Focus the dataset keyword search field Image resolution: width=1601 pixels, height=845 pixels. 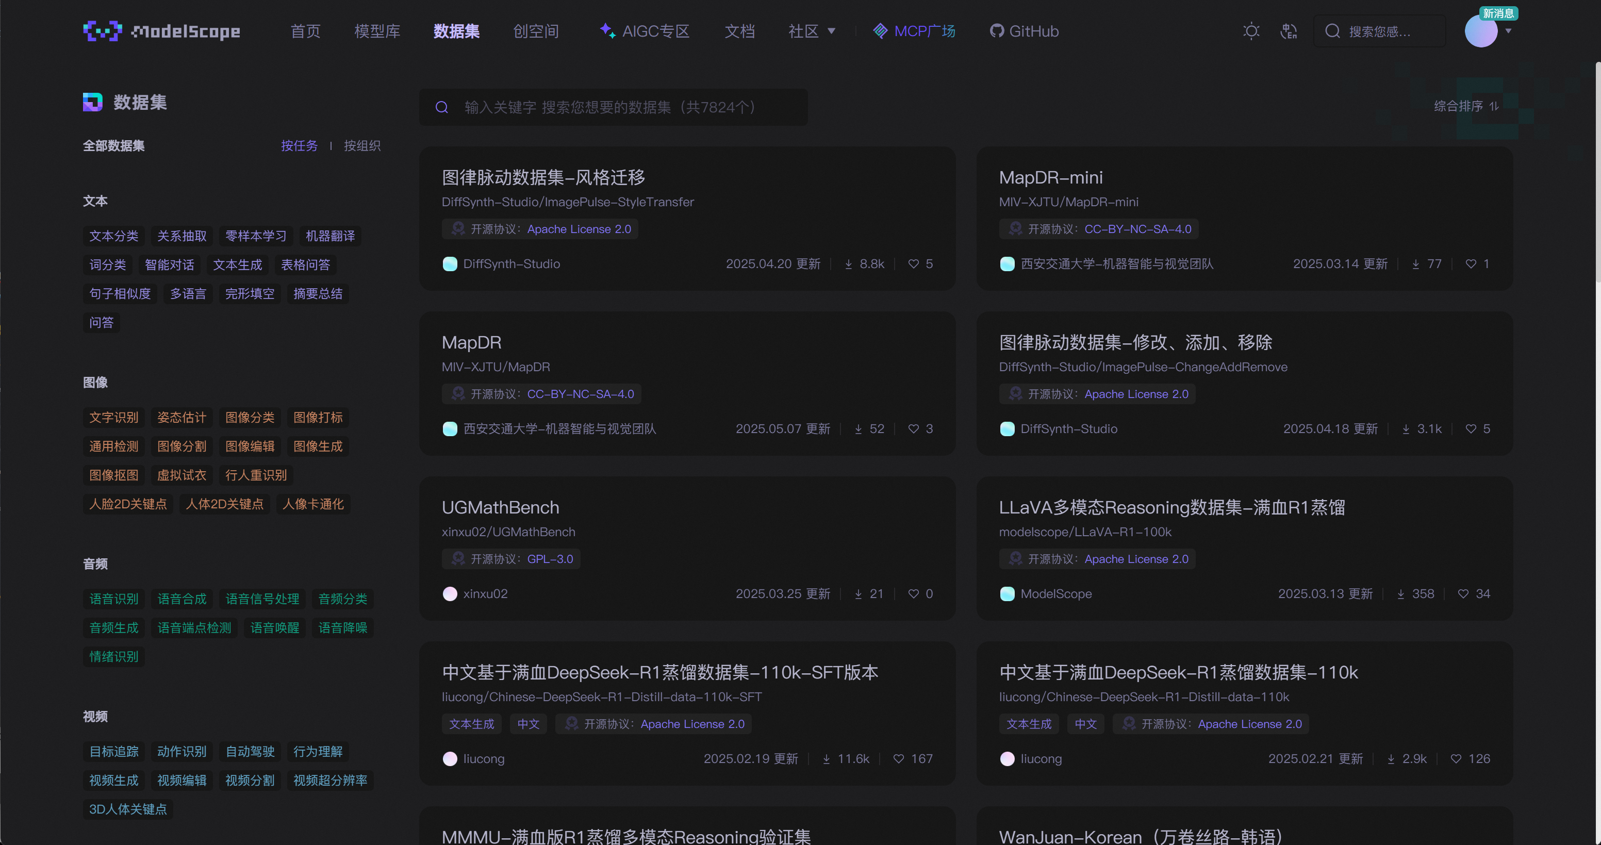tap(614, 107)
